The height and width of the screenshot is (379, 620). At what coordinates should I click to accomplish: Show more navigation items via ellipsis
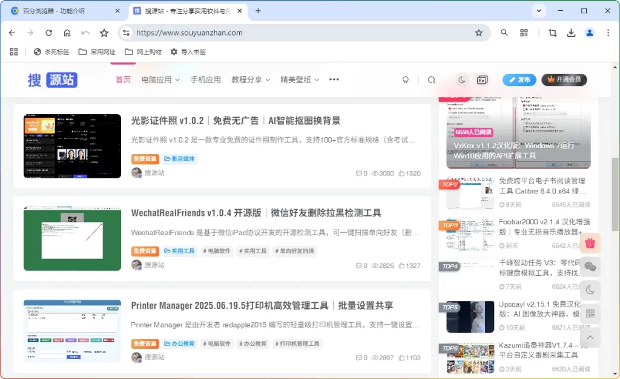(x=334, y=79)
